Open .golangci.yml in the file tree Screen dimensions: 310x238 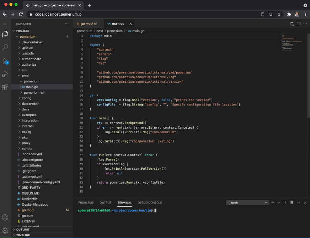click(42, 177)
